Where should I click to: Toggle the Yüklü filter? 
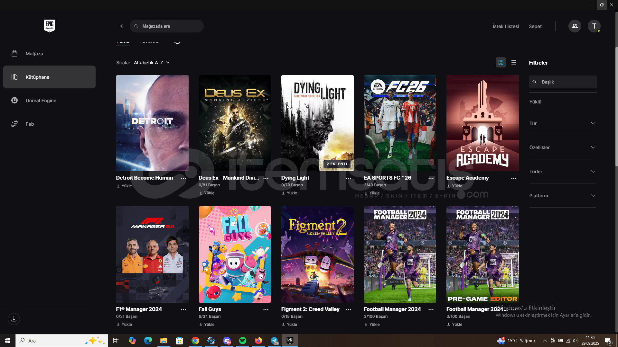tap(563, 102)
